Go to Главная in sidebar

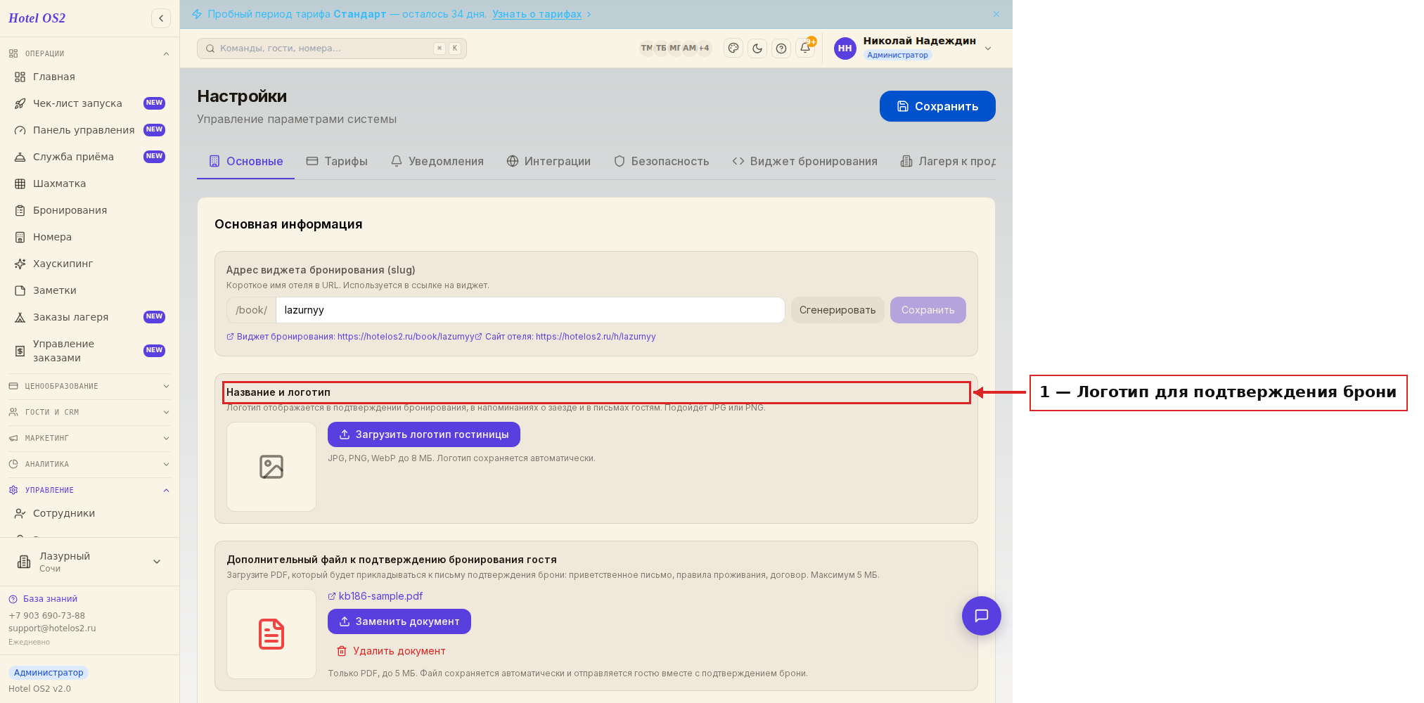coord(89,77)
